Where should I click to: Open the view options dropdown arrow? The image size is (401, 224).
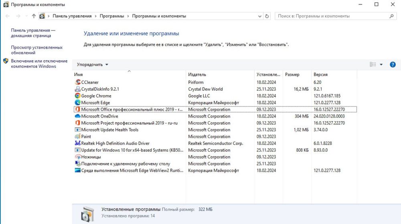click(x=381, y=65)
